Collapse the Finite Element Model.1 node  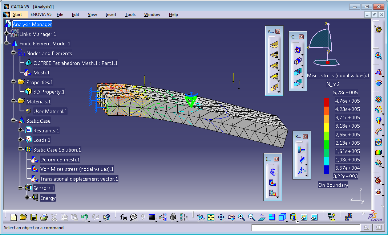click(x=7, y=44)
